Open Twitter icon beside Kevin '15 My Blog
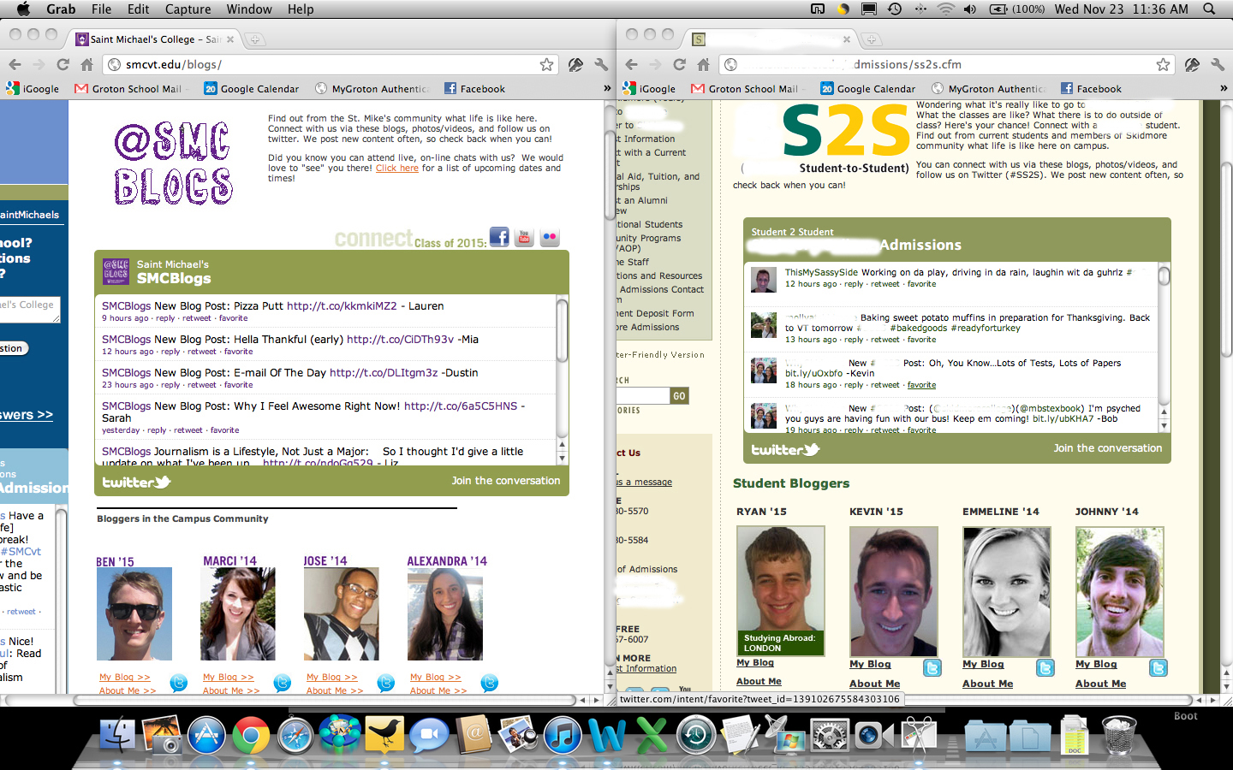Viewport: 1233px width, 770px height. (x=932, y=668)
